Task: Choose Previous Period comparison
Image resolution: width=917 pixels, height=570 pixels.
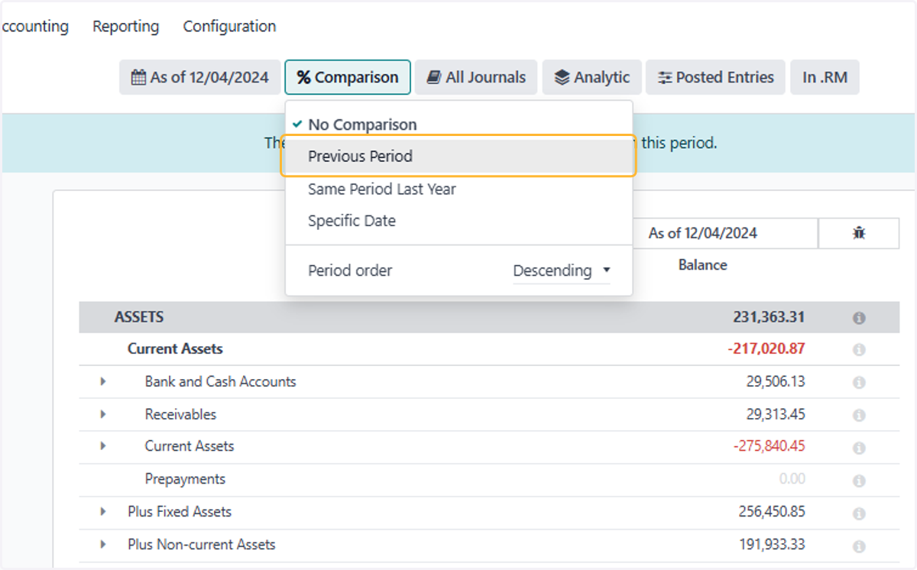Action: coord(459,156)
